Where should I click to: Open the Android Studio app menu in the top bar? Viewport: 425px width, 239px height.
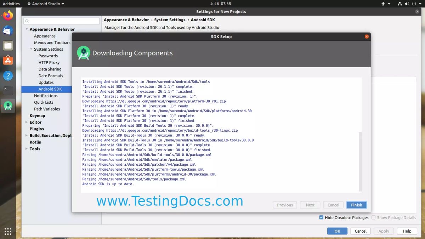(x=45, y=4)
